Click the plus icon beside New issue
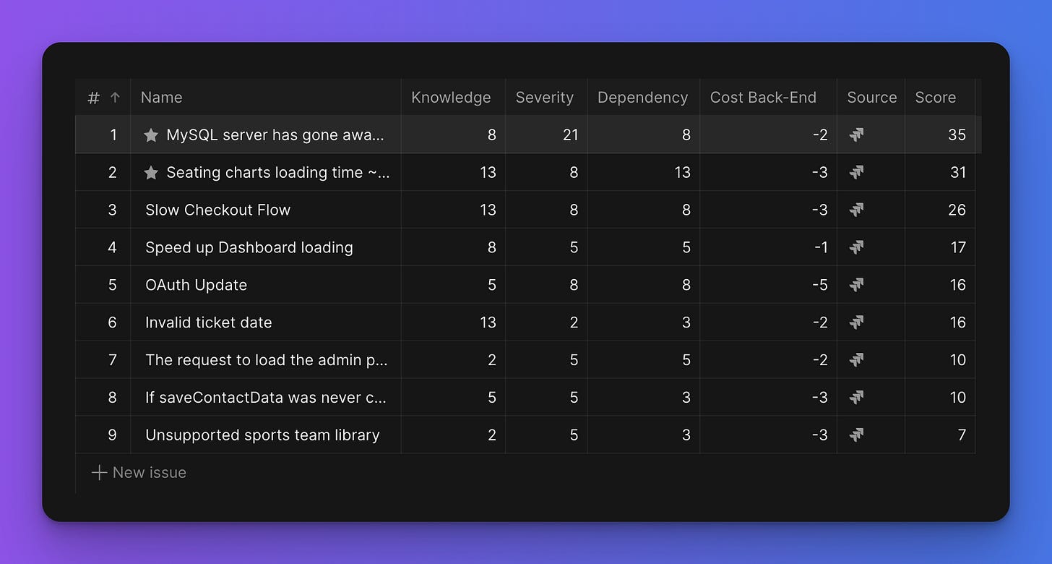1052x564 pixels. 98,472
